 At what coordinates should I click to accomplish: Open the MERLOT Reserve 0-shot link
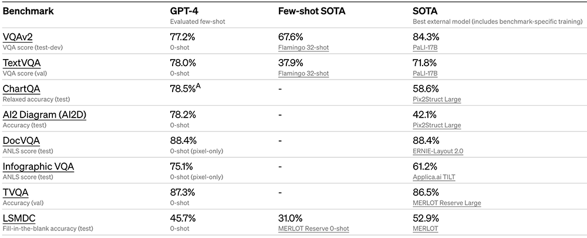[x=313, y=229]
